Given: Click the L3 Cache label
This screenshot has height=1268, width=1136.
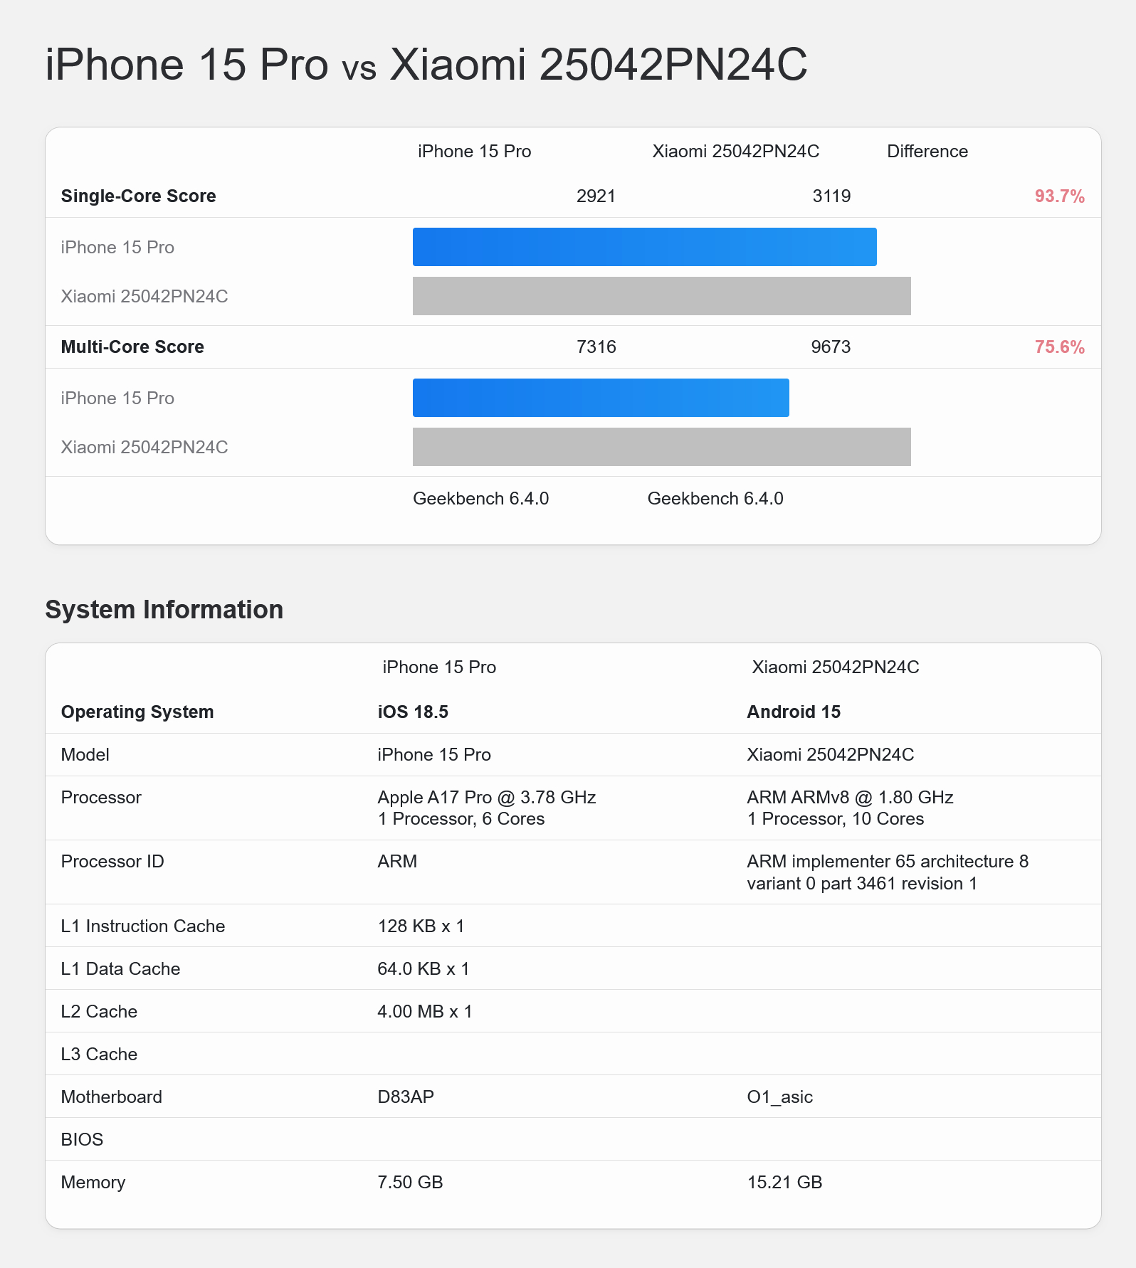Looking at the screenshot, I should [x=99, y=1055].
